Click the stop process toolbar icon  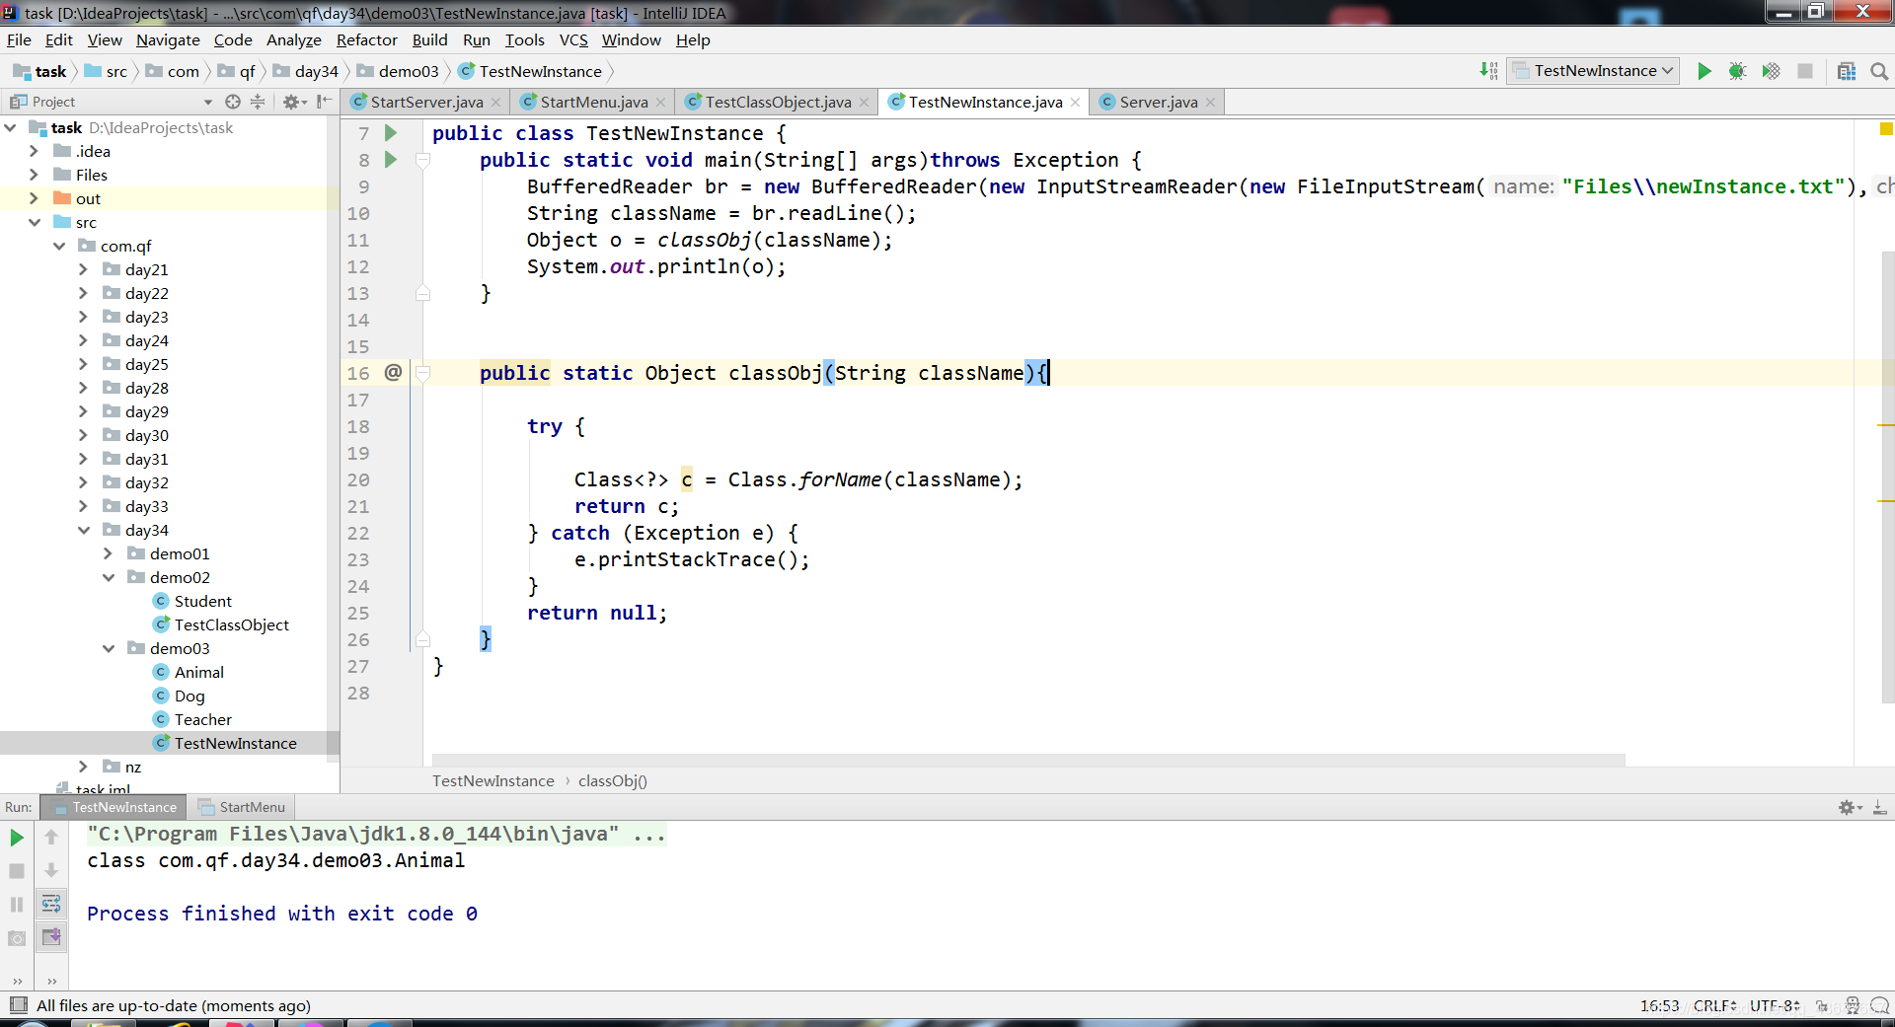click(1805, 71)
